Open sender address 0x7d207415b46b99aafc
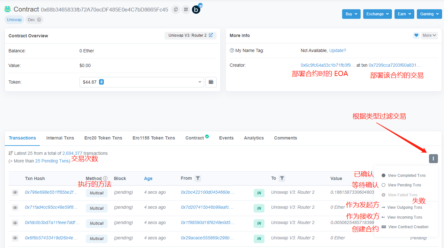This screenshot has height=248, width=444. 207,207
